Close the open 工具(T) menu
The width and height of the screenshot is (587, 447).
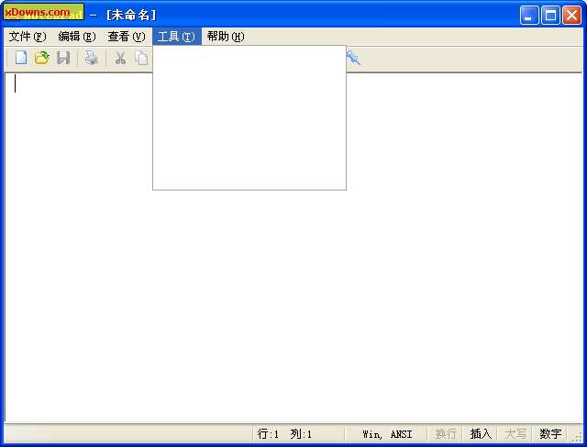177,37
